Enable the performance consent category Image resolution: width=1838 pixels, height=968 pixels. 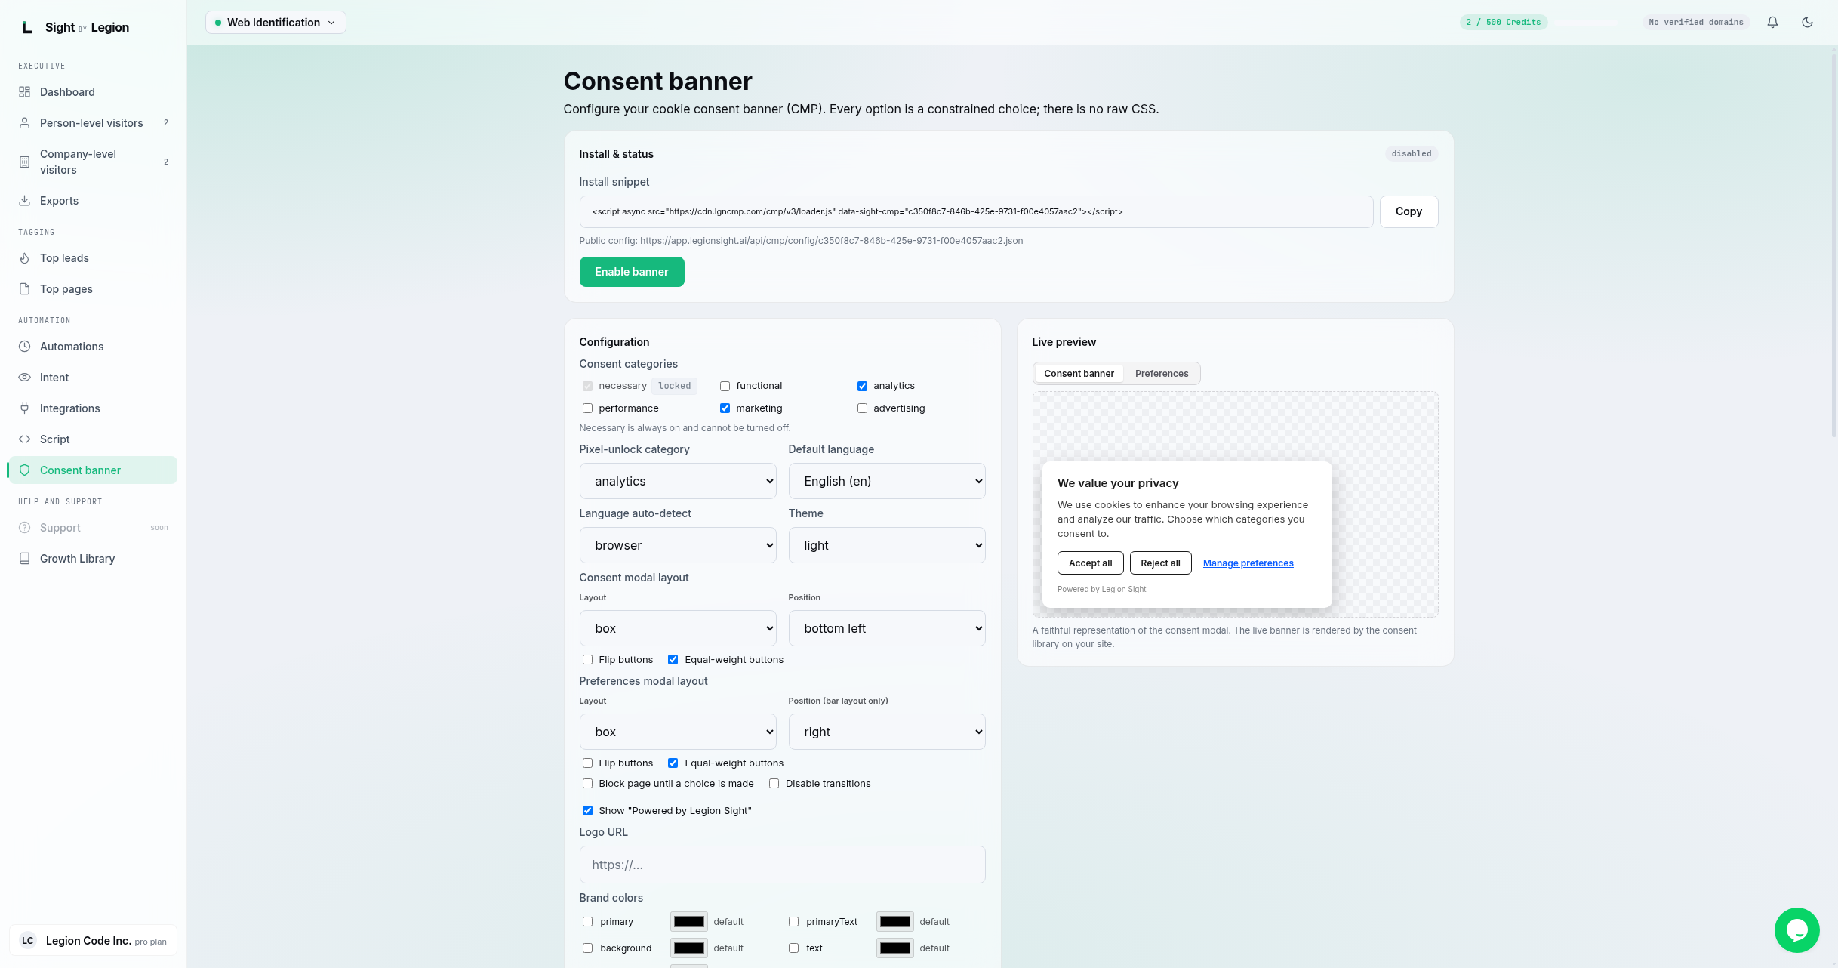pyautogui.click(x=587, y=408)
